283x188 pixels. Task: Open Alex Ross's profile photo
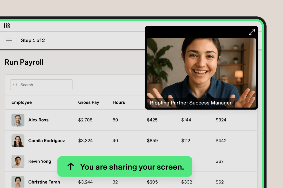(x=18, y=120)
